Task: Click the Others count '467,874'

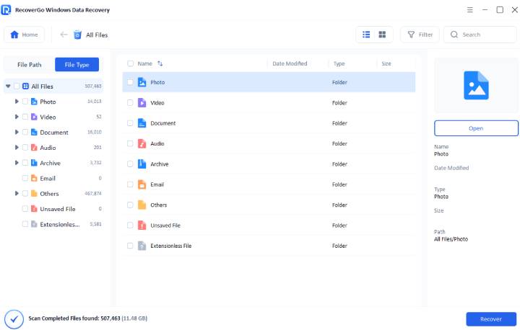Action: 93,193
